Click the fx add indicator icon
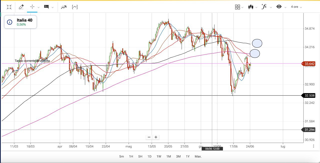Viewport: 320px width, 163px height. [264, 7]
